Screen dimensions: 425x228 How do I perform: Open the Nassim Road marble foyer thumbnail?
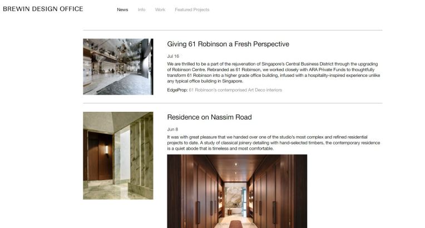pyautogui.click(x=118, y=156)
